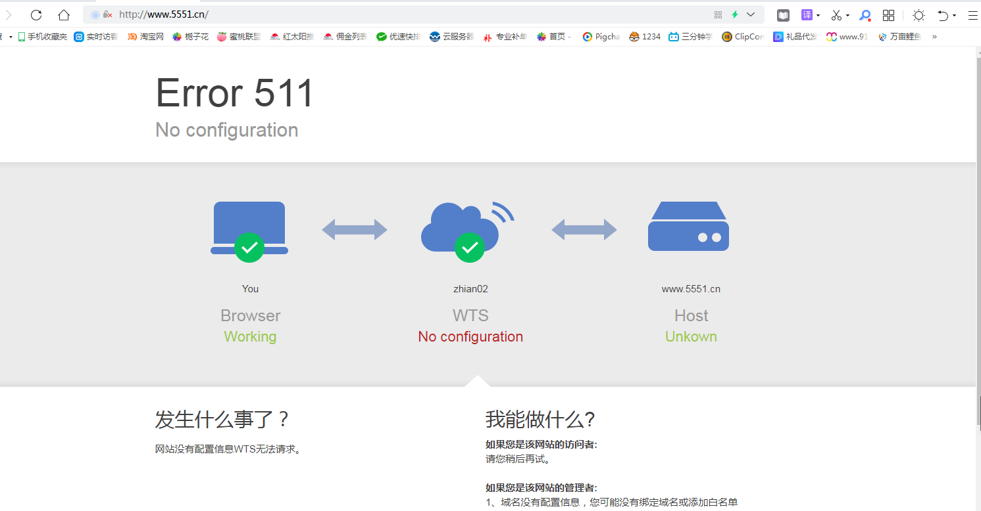Image resolution: width=981 pixels, height=511 pixels.
Task: Open the browser hamburger menu
Action: click(974, 14)
